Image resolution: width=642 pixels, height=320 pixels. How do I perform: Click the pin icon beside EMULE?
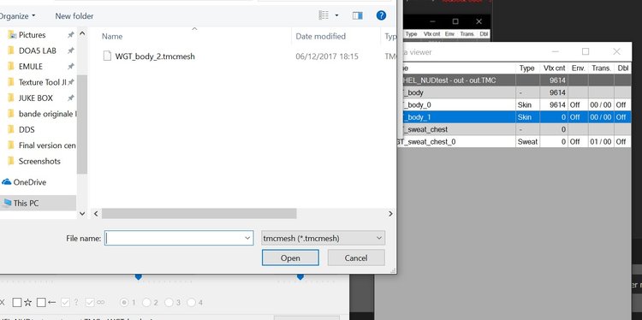(x=70, y=66)
